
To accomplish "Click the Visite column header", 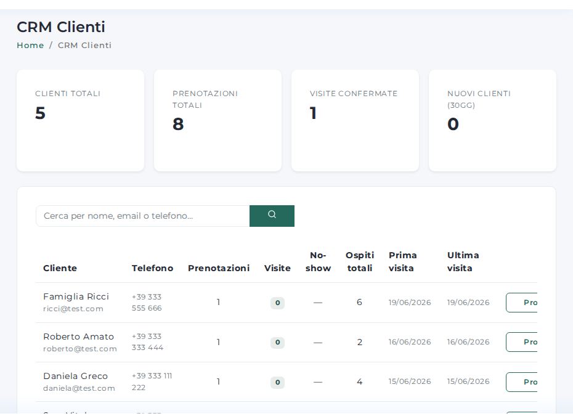I will click(277, 268).
